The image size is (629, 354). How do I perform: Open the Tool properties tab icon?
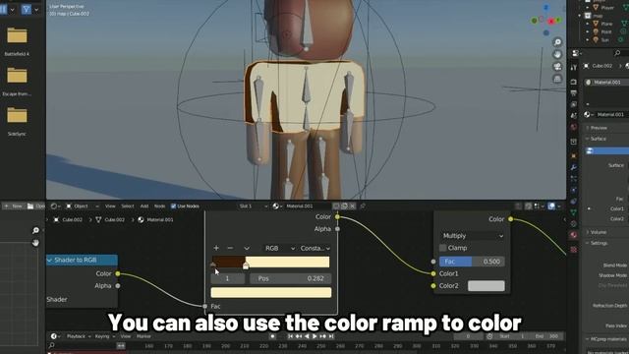pos(574,68)
